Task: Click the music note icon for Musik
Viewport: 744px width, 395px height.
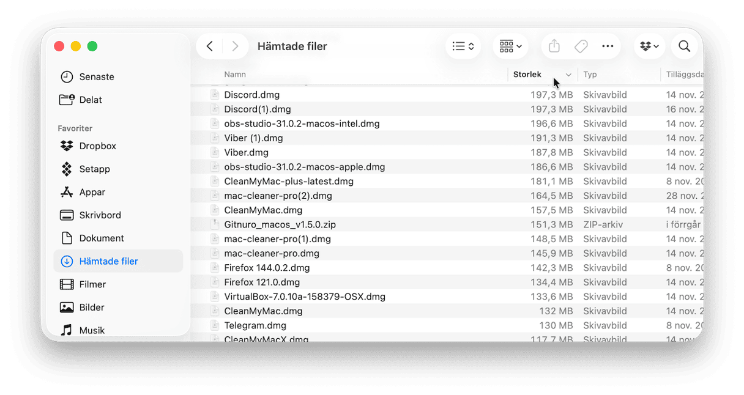Action: (x=67, y=330)
